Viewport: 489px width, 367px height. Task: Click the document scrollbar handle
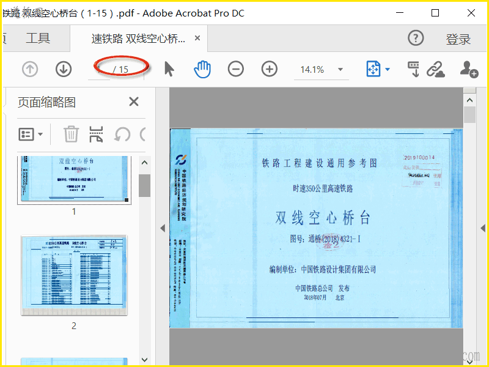coord(469,115)
